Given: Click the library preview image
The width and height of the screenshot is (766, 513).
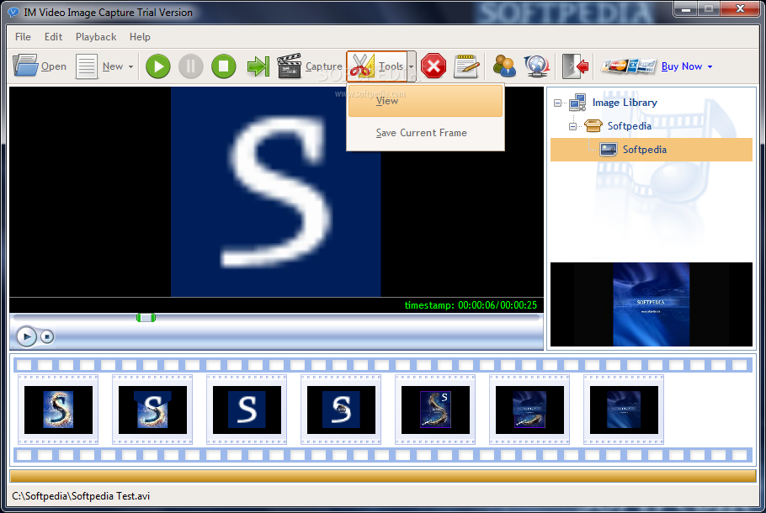Looking at the screenshot, I should 652,304.
